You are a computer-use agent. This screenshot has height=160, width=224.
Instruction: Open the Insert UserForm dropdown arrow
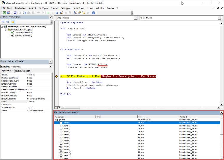coord(11,13)
